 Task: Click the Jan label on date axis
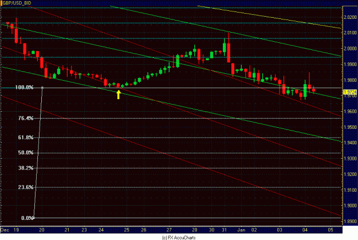click(241, 230)
